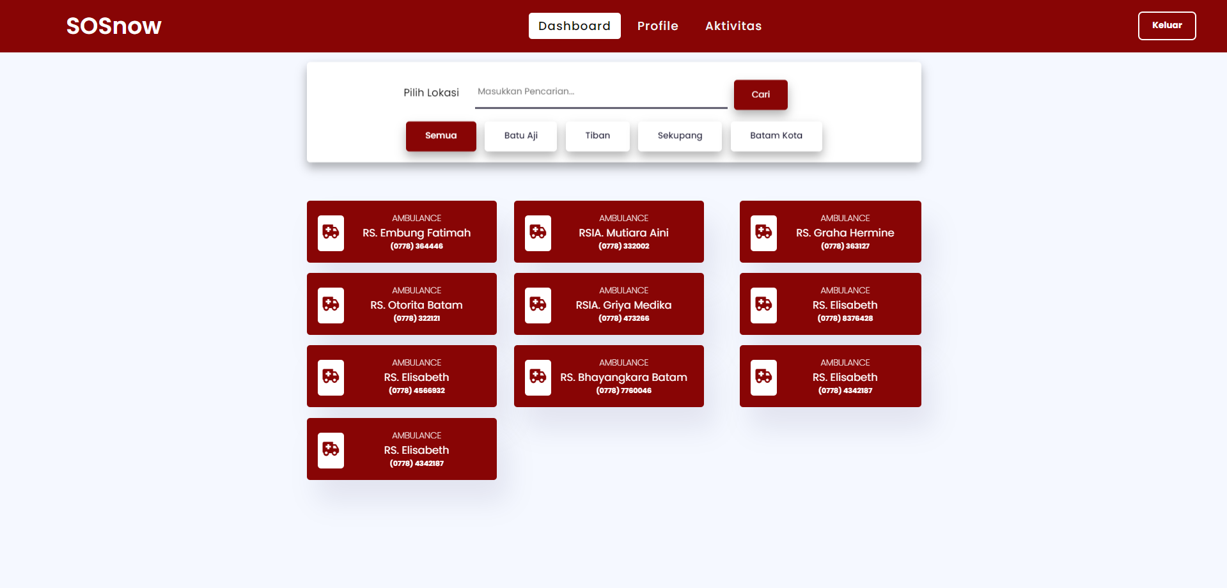Click the ambulance icon on RS. Graha Hermine card
Viewport: 1227px width, 588px height.
(763, 233)
